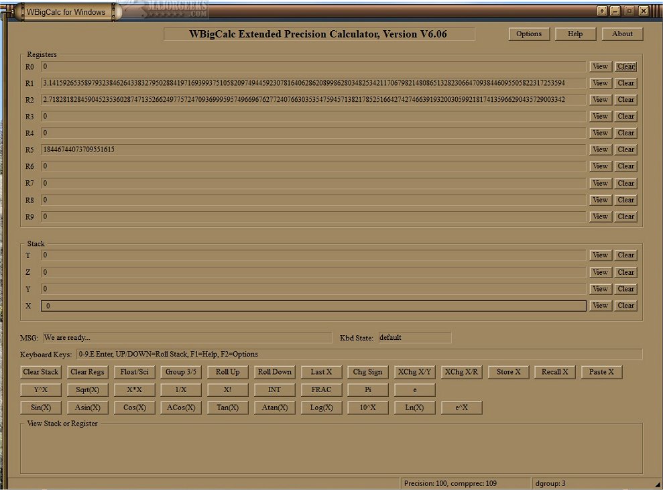Viewport: 663px width, 490px height.
Task: Compute Atan(X)
Action: tap(274, 408)
